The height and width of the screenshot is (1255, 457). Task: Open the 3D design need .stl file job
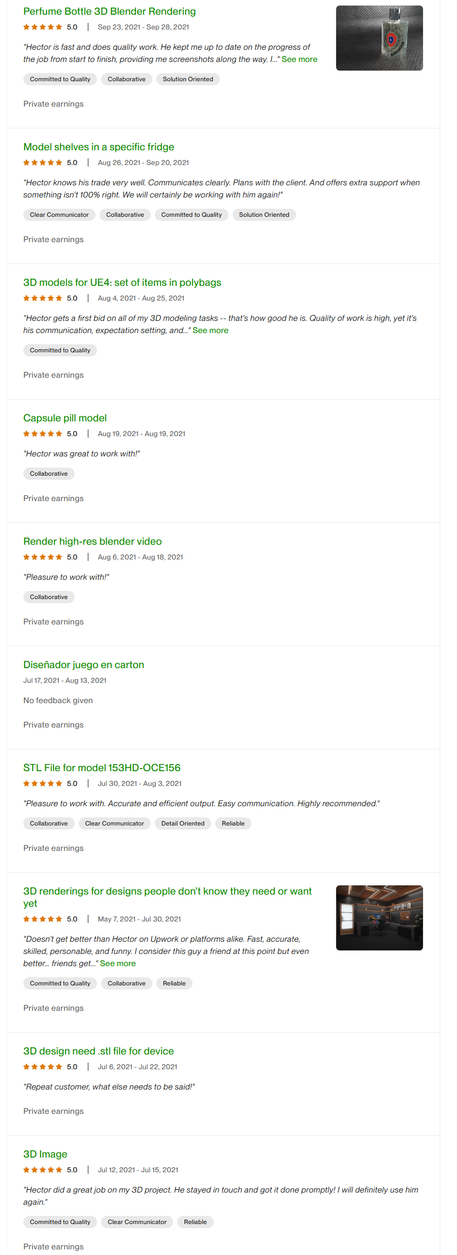coord(99,1051)
